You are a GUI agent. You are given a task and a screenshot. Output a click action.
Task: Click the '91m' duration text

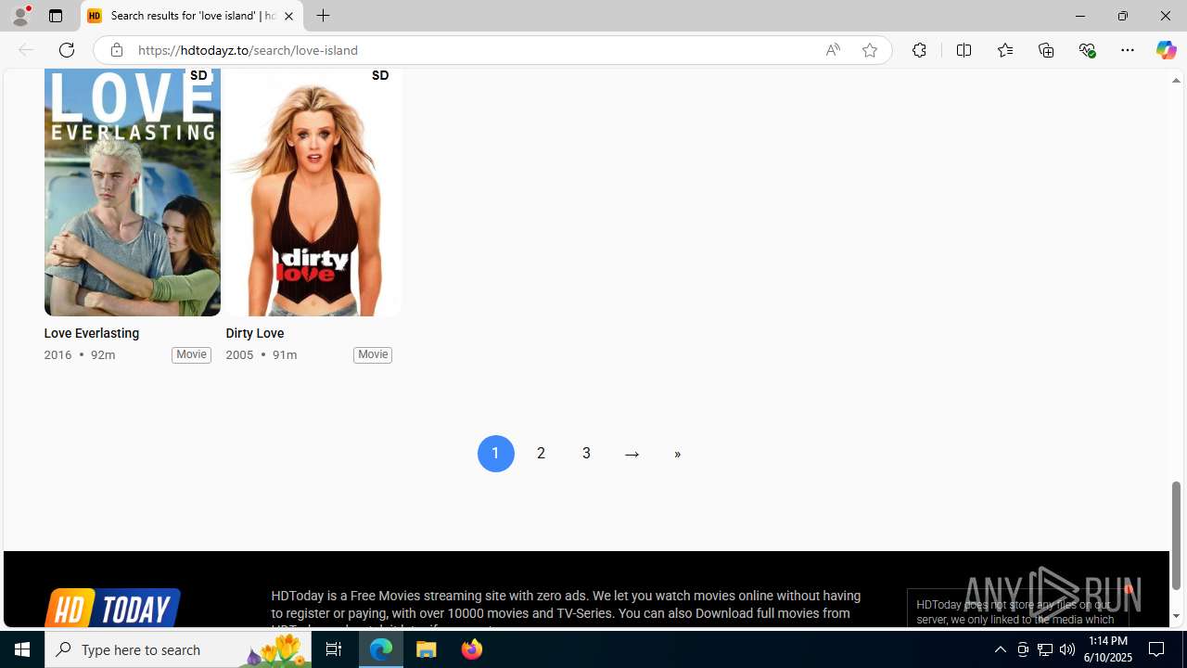click(285, 354)
